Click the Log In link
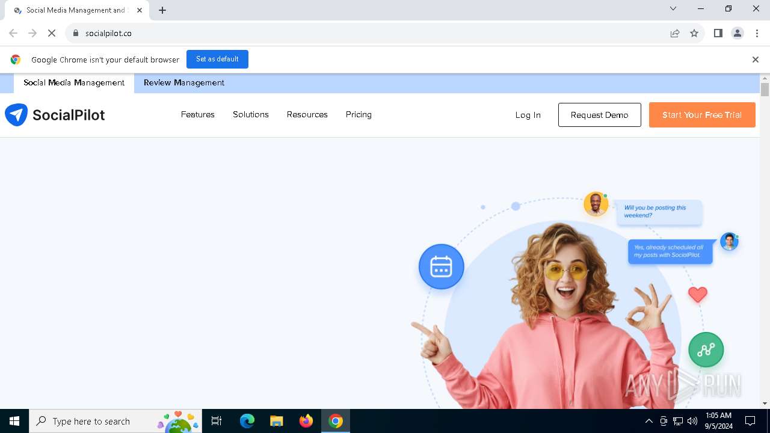 528,115
